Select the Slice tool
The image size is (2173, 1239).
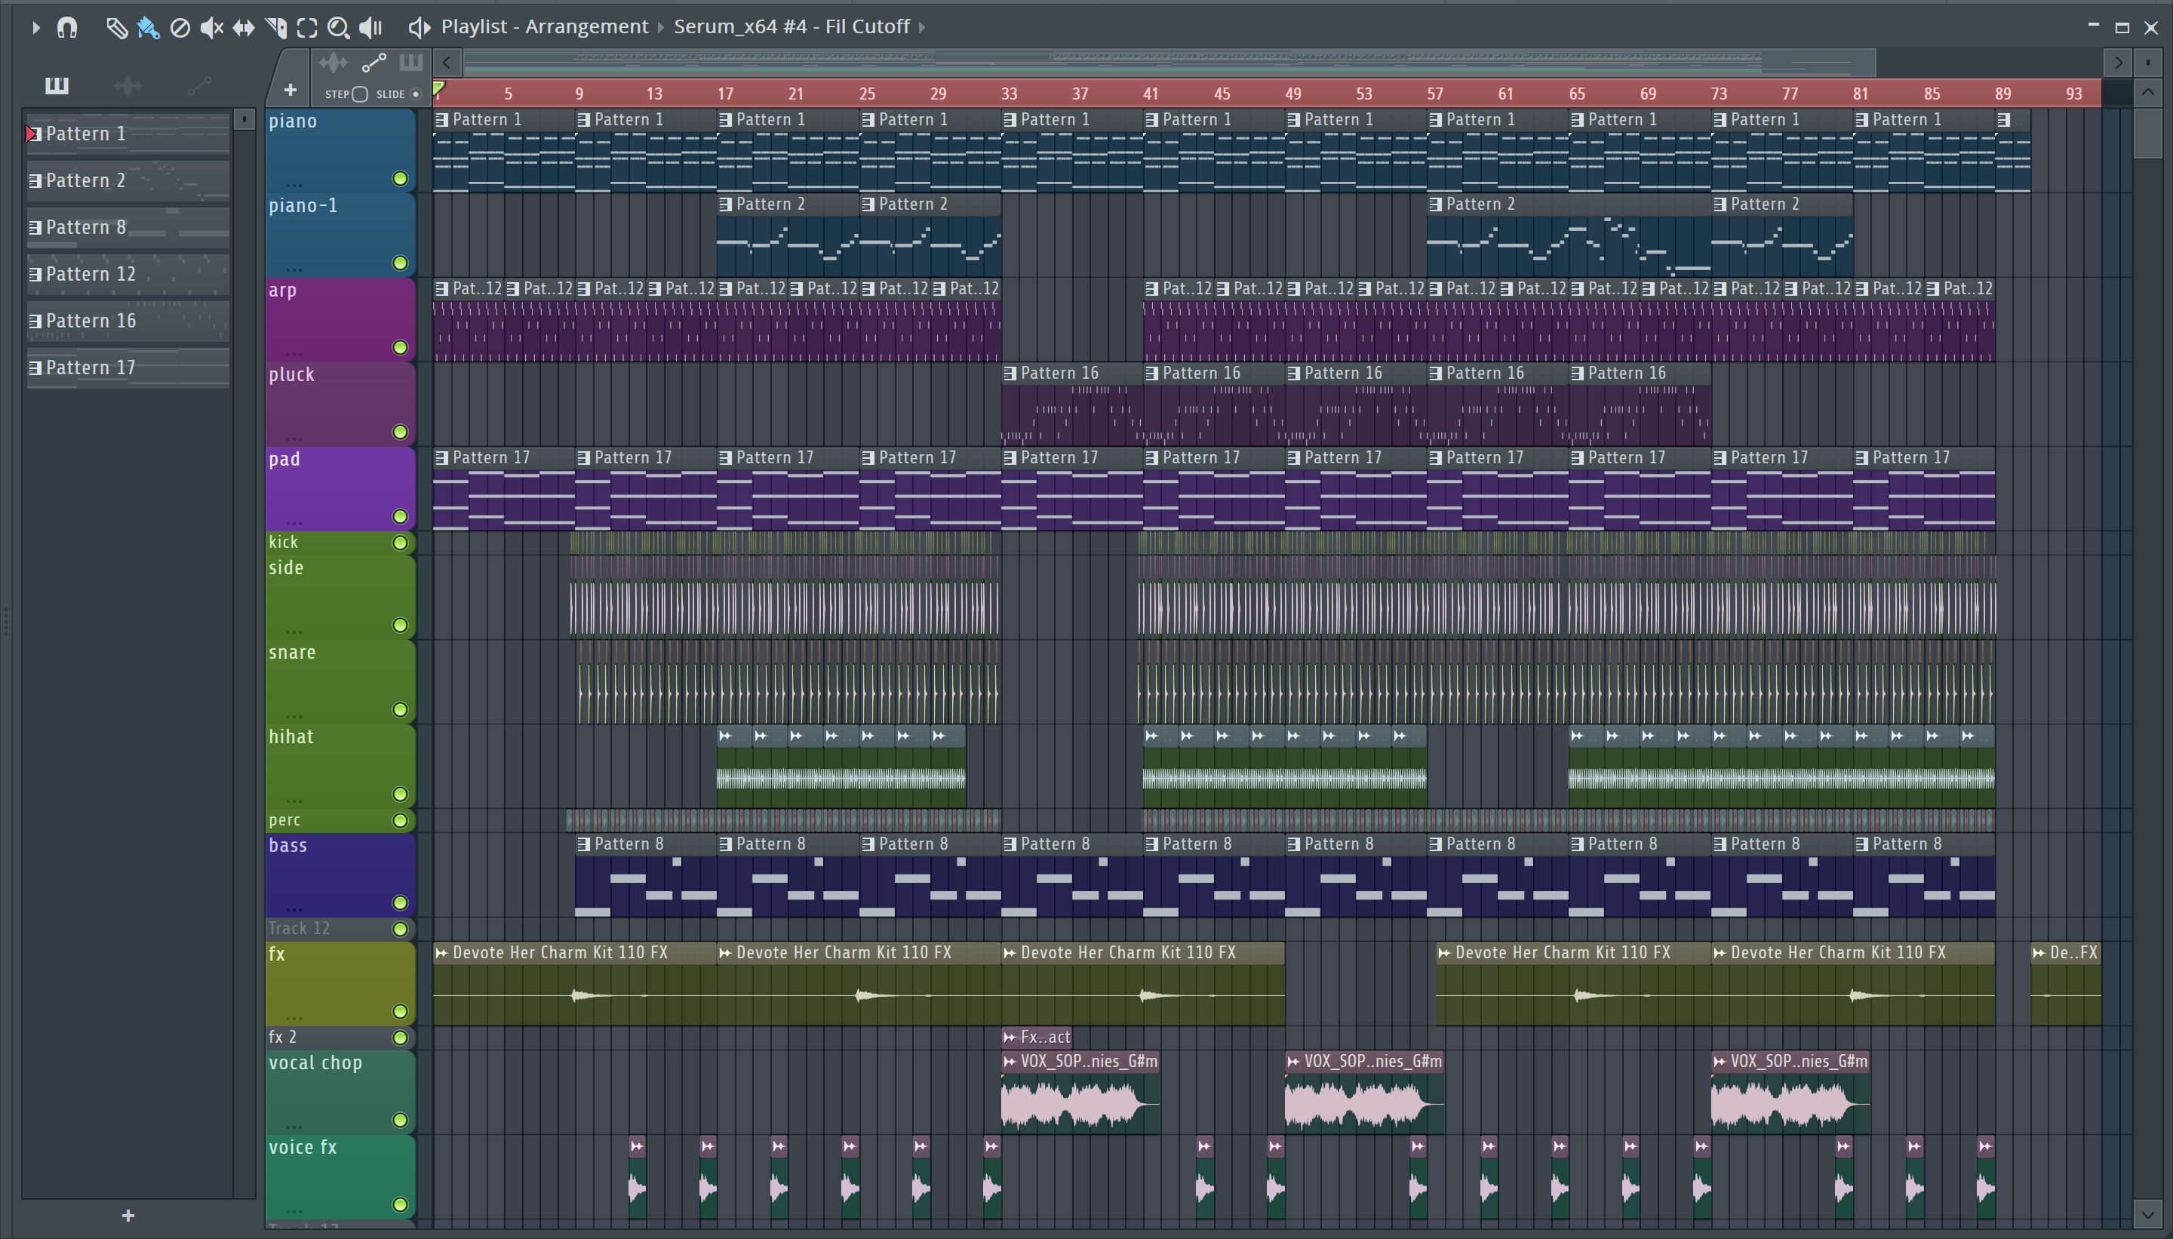[275, 27]
